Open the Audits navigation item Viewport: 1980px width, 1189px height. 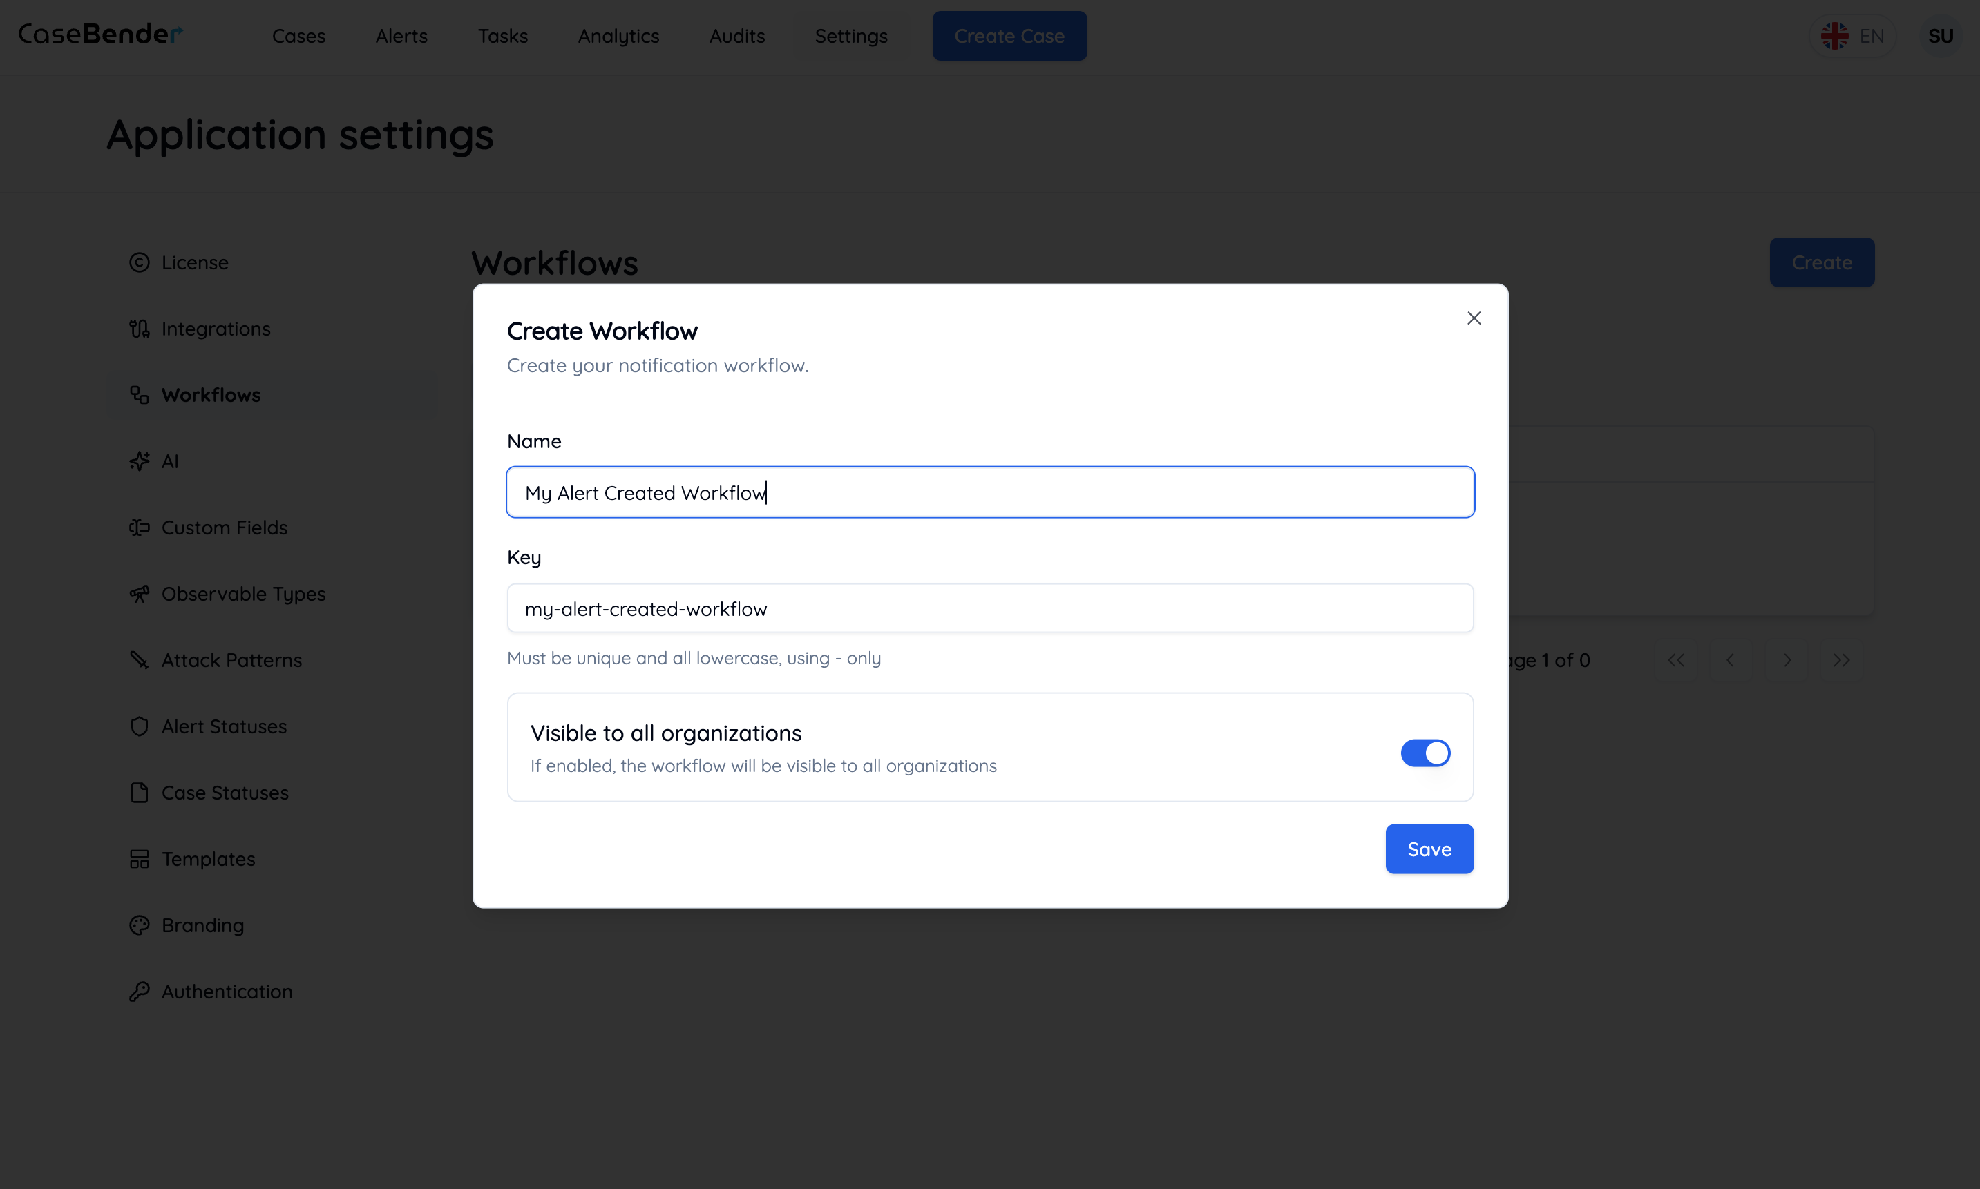736,36
